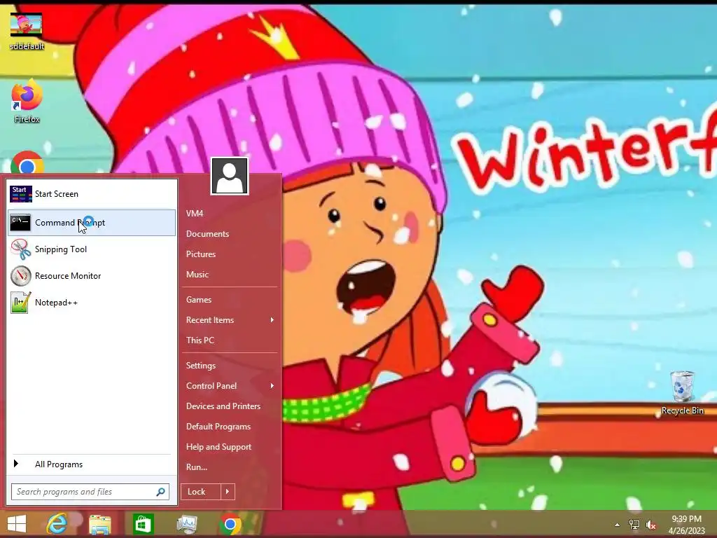Open This PC

tap(200, 340)
